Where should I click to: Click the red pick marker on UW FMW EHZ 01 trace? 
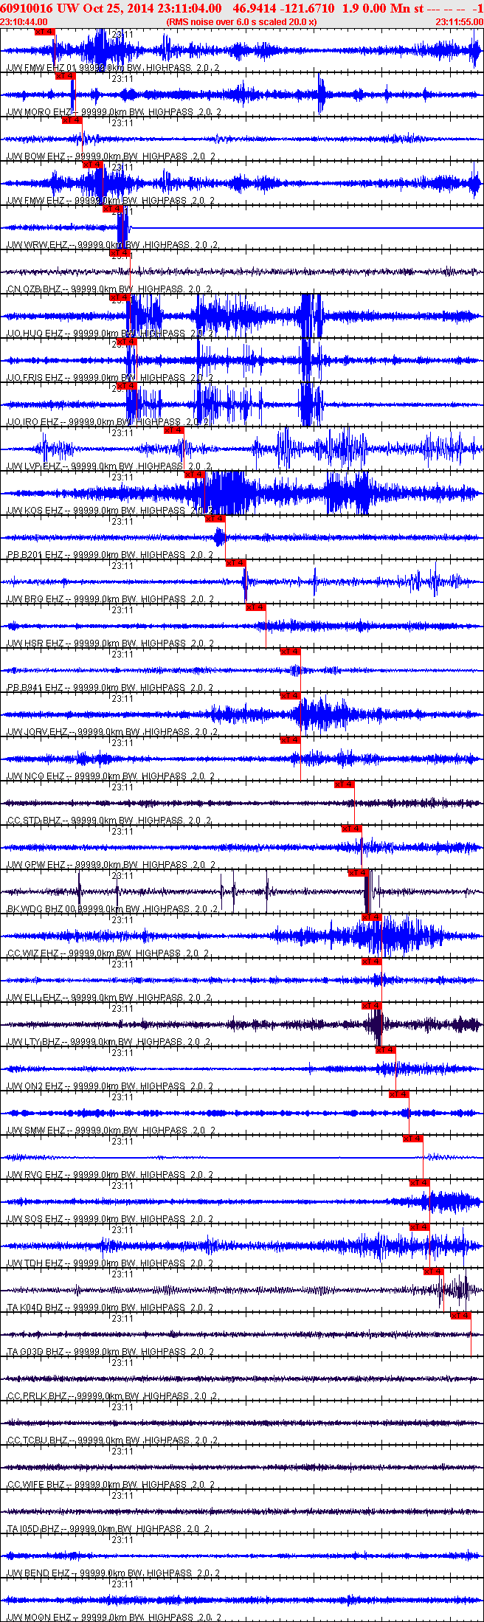point(45,32)
